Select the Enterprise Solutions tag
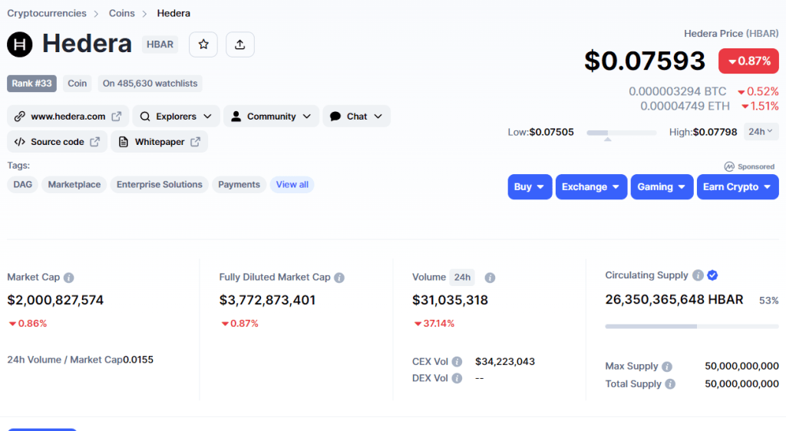Screen dimensions: 786x431 (x=160, y=184)
